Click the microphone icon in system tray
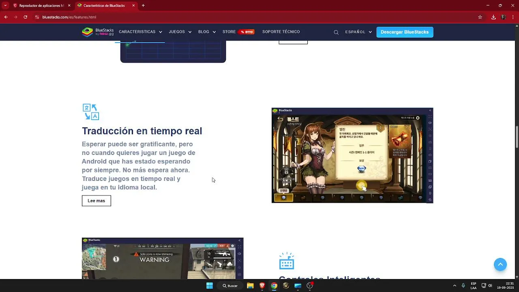The image size is (519, 292). coord(463,286)
